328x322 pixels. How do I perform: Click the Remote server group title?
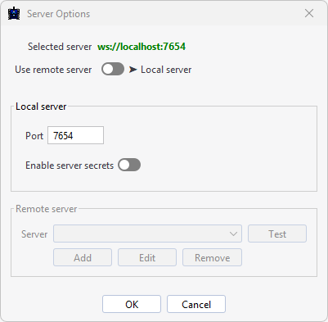47,209
